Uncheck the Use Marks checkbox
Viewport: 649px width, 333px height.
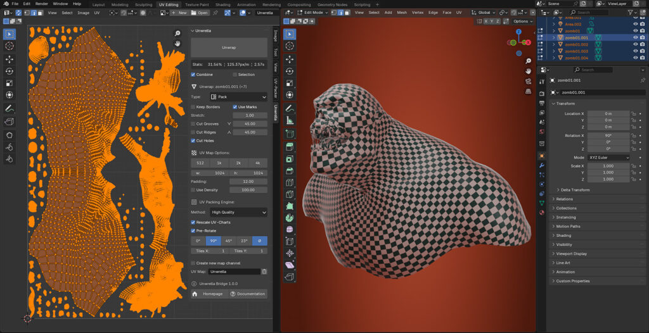[235, 107]
